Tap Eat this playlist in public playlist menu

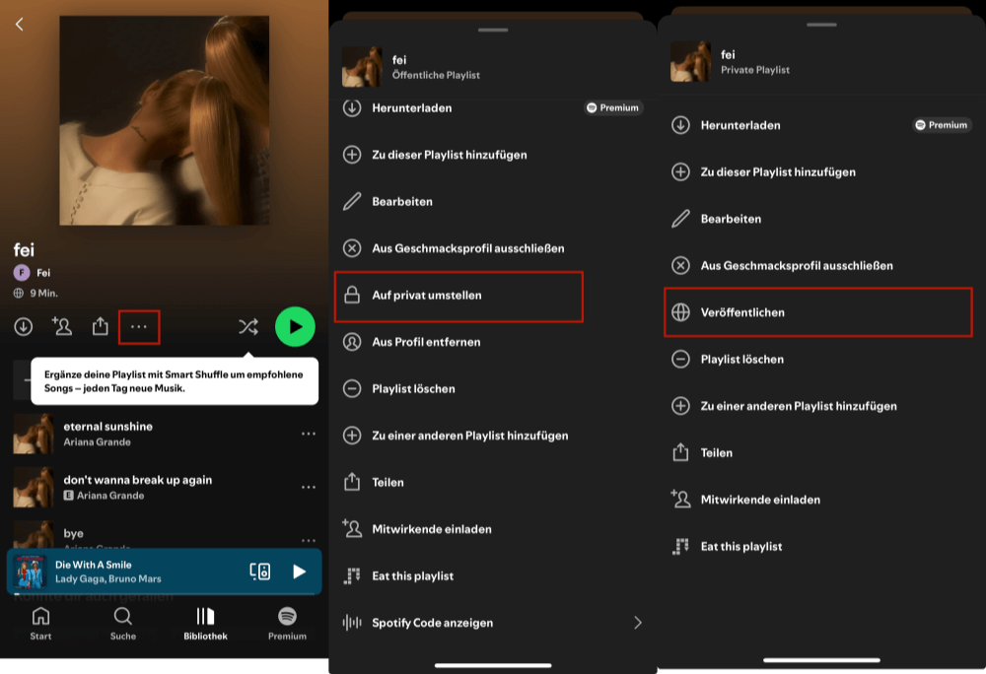click(x=492, y=576)
